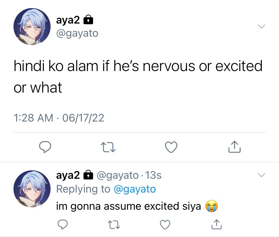This screenshot has width=279, height=237.
Task: Open the main tweet's options chevron
Action: click(261, 27)
